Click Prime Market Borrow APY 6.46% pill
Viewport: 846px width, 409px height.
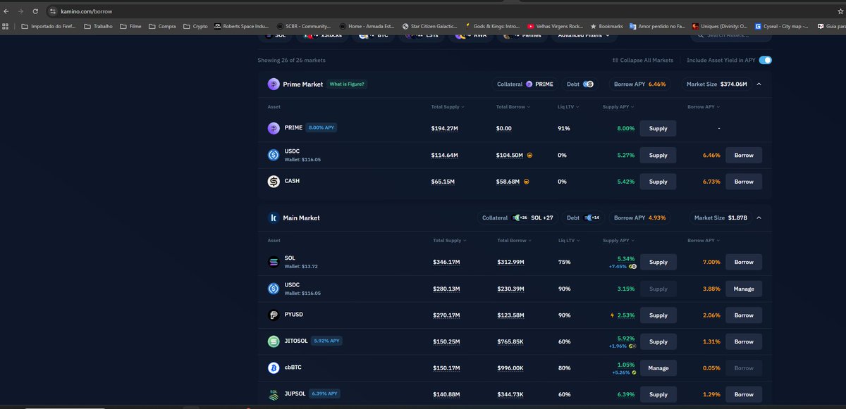(x=639, y=84)
